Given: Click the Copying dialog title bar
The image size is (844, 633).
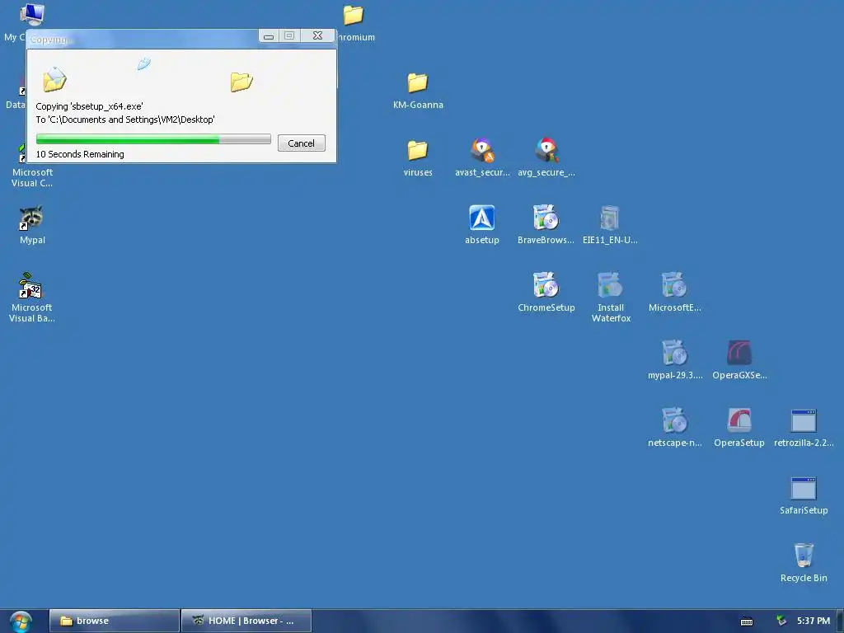Looking at the screenshot, I should (x=143, y=39).
